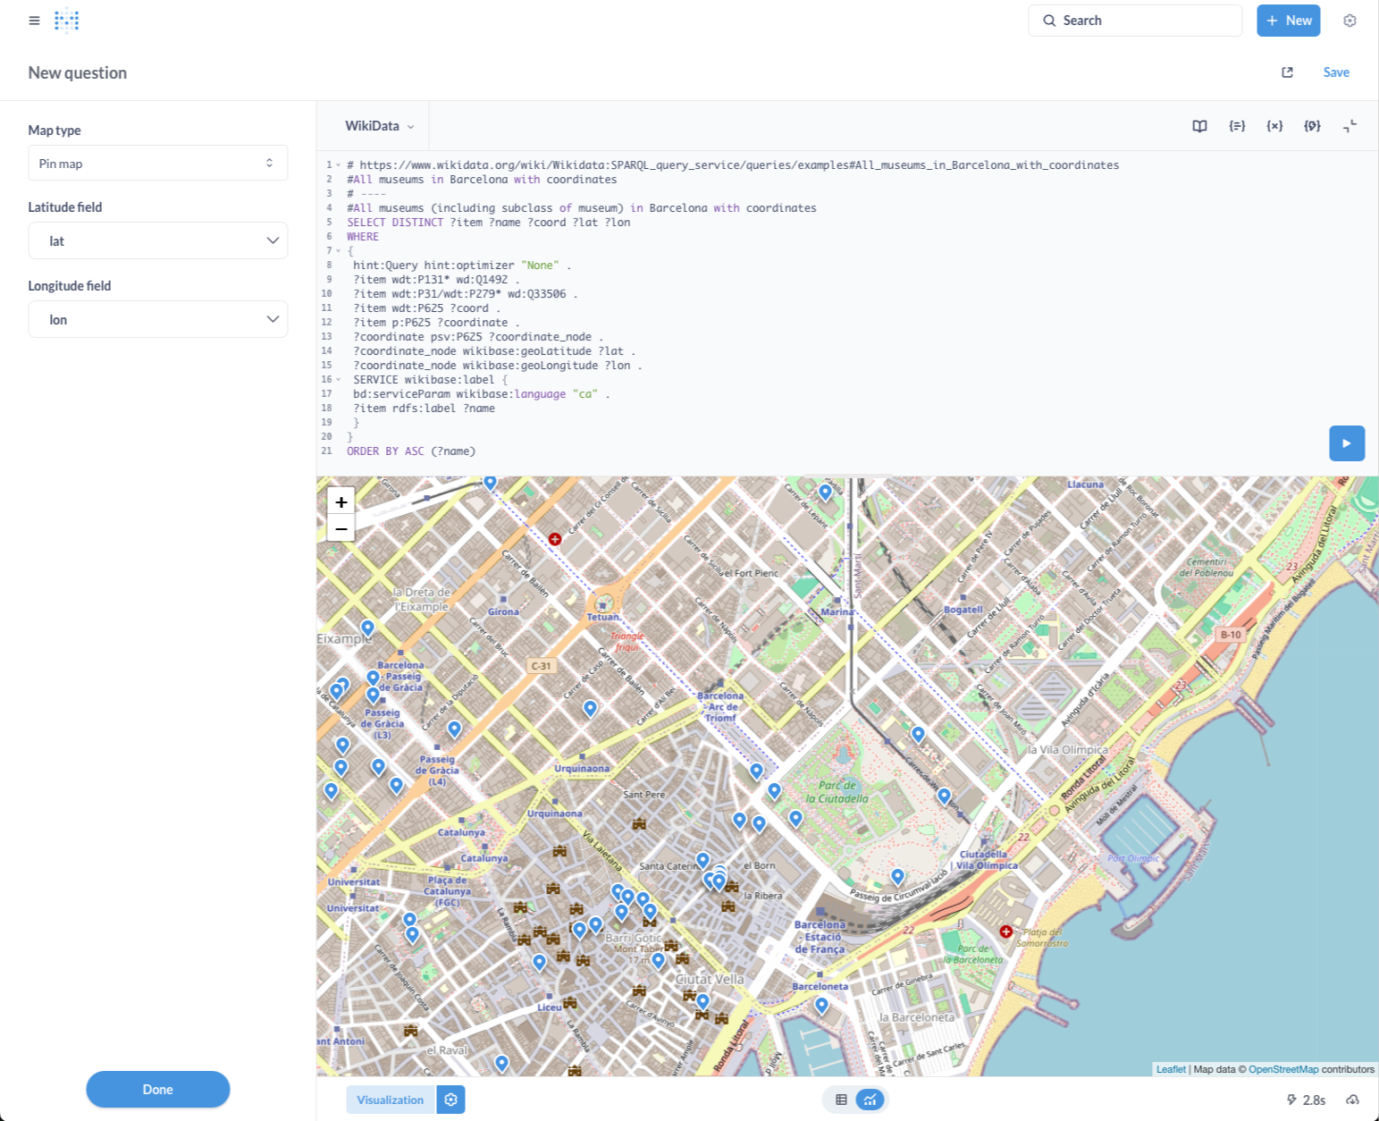Click the pin below el Raval label
This screenshot has width=1379, height=1121.
[501, 1065]
